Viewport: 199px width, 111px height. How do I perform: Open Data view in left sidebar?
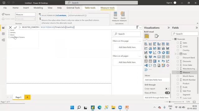(3, 34)
